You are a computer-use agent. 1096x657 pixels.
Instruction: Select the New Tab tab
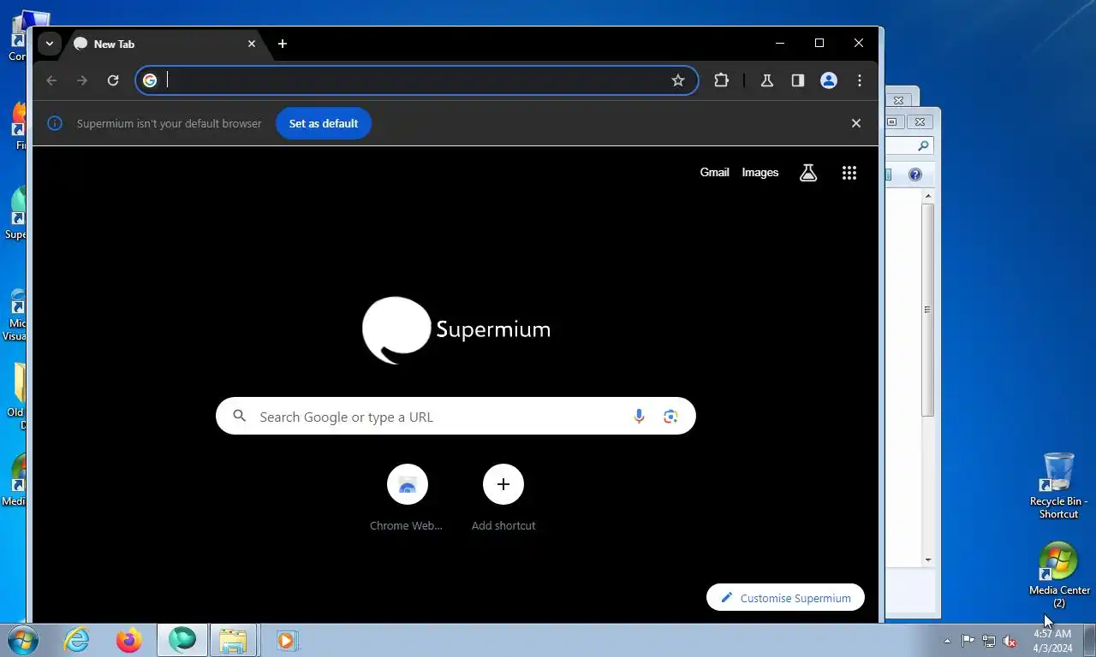click(165, 44)
